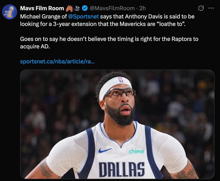
Task: Expand the Anthony Davis photo
Action: tap(117, 124)
